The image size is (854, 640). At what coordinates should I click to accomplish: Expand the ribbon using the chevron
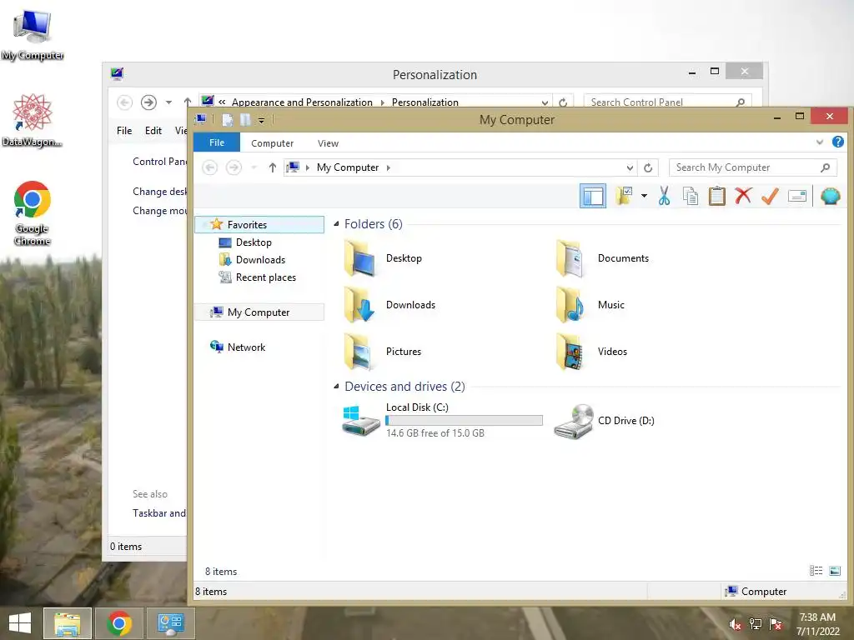[819, 142]
